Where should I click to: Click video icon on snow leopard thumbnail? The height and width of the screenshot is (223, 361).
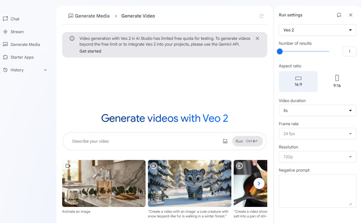153,166
